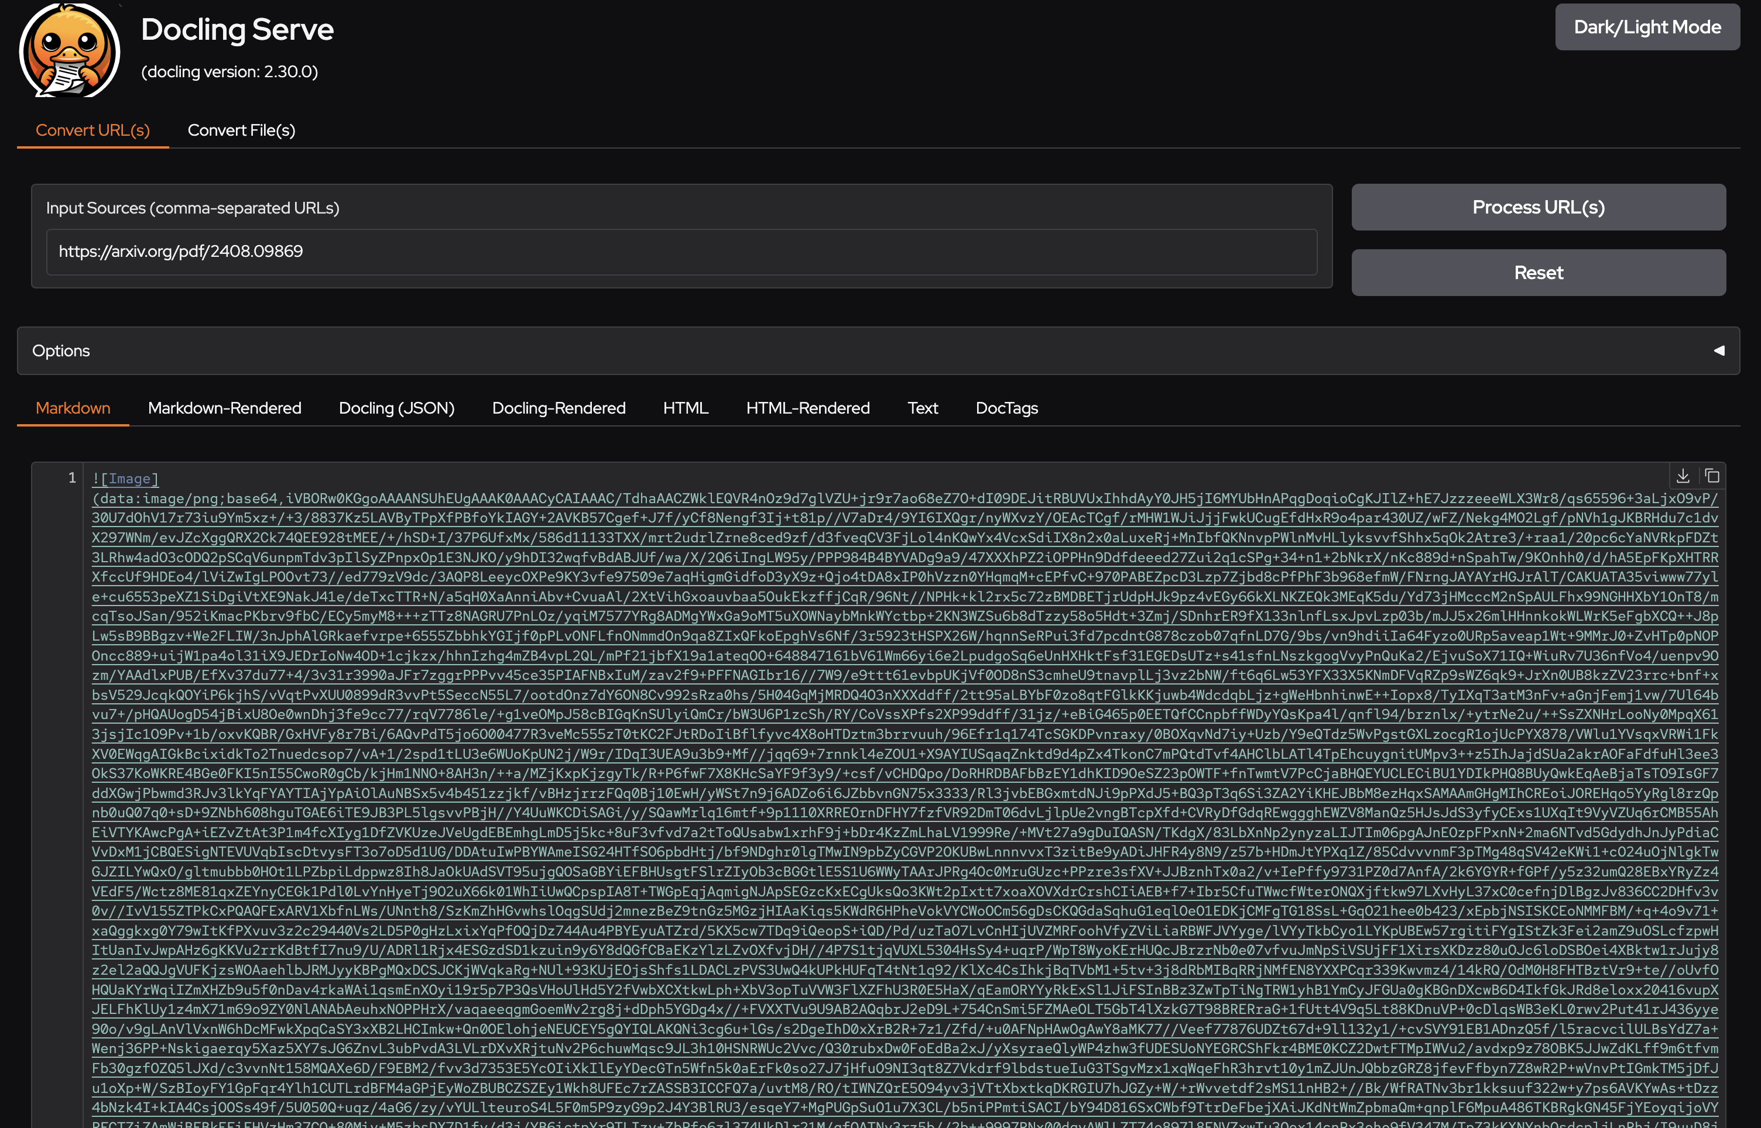This screenshot has width=1761, height=1128.
Task: Focus the Input Sources URL field
Action: tap(681, 252)
